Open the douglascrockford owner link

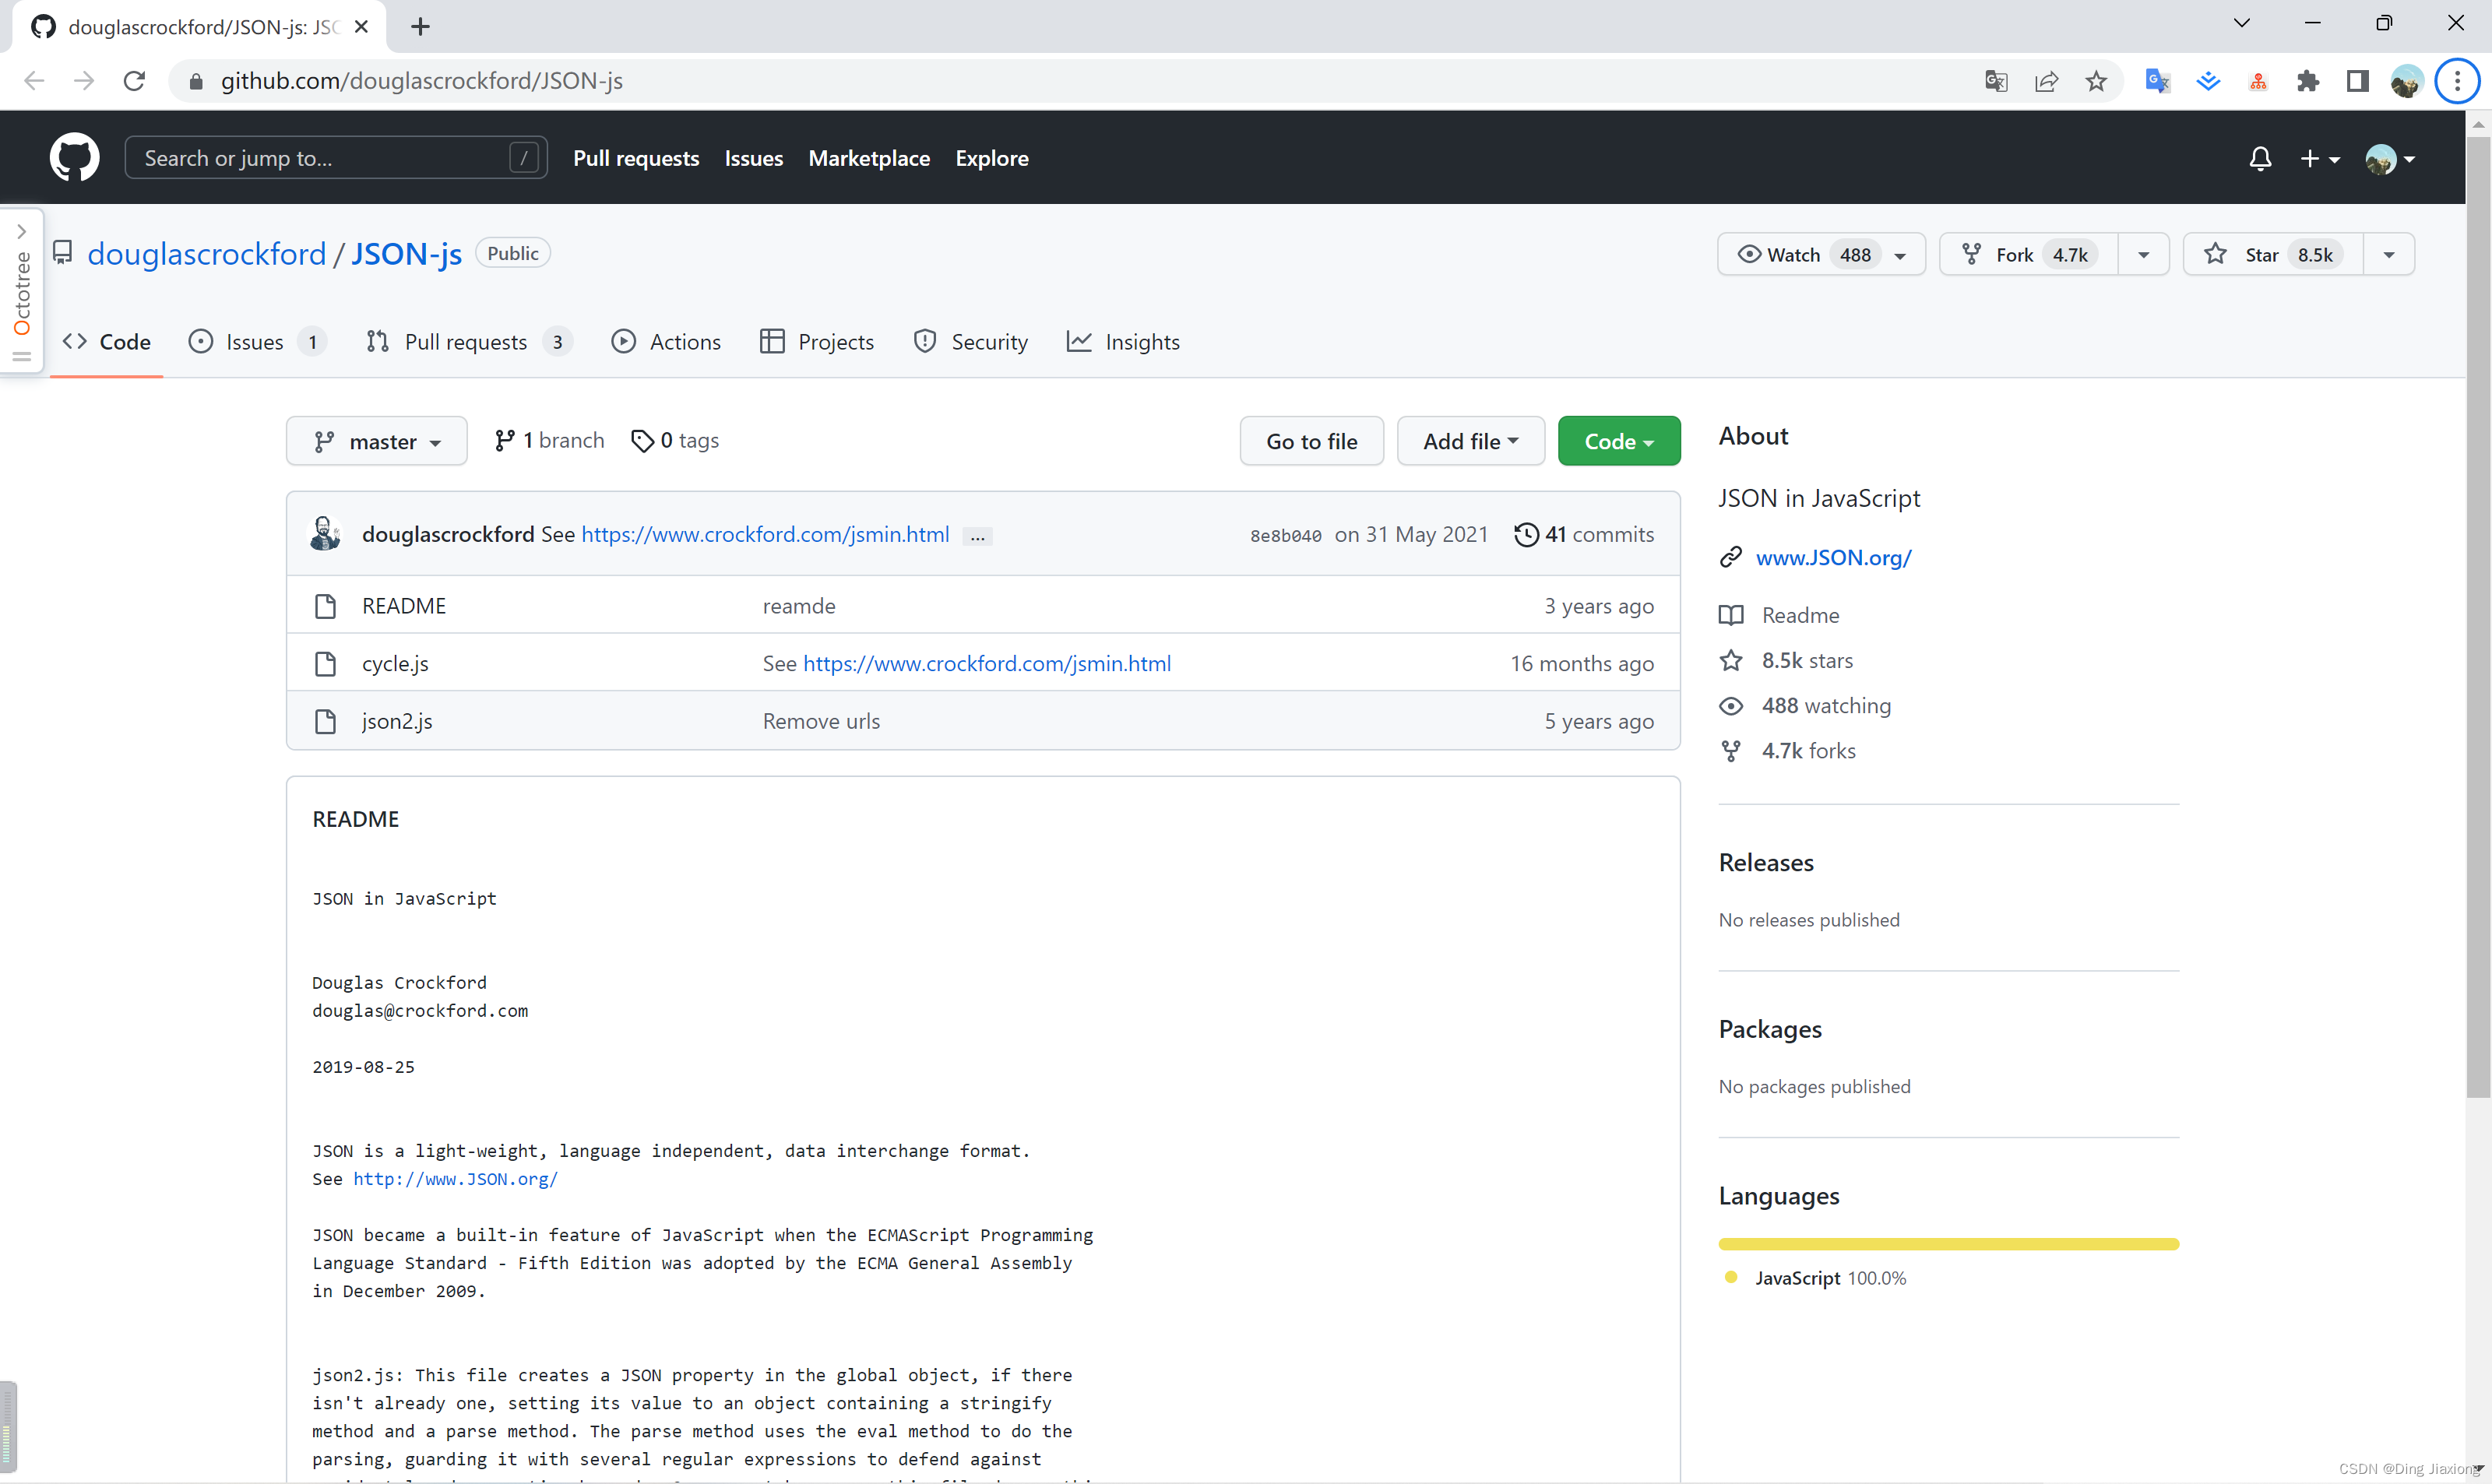207,254
